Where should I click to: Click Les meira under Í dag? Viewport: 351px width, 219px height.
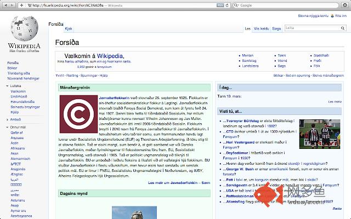point(335,102)
